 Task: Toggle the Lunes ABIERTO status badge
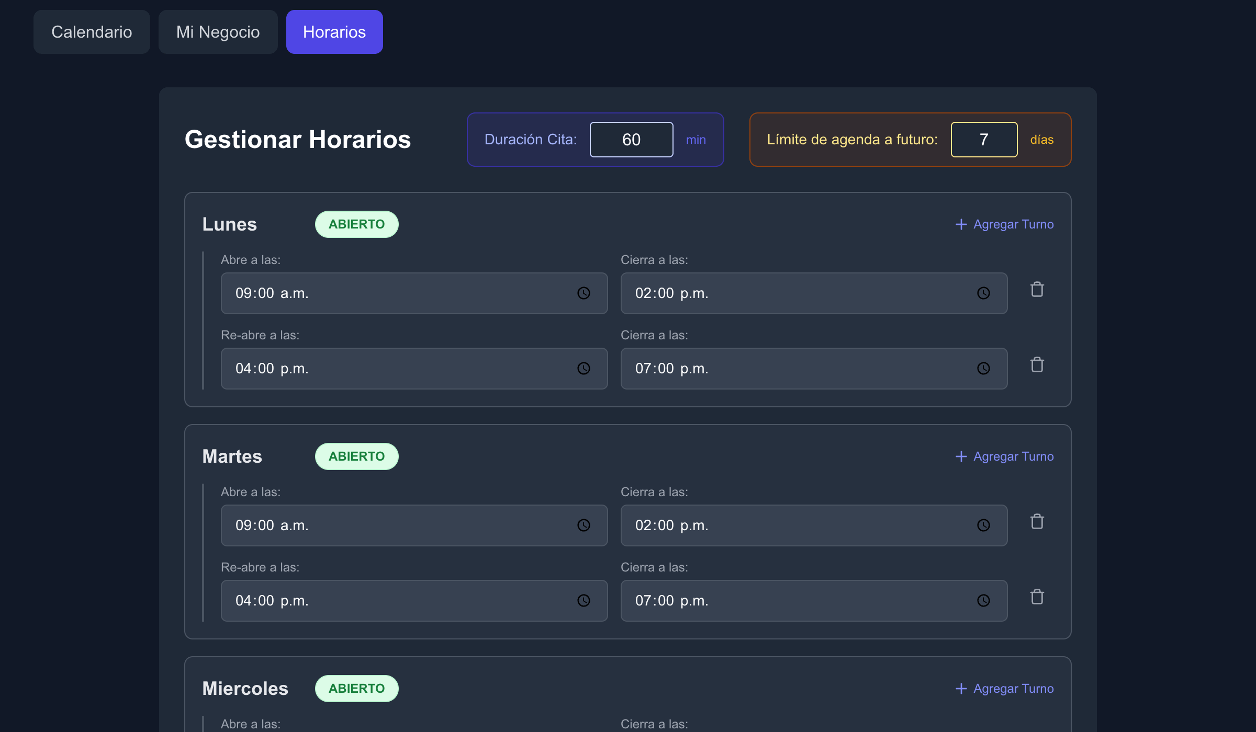(x=356, y=224)
